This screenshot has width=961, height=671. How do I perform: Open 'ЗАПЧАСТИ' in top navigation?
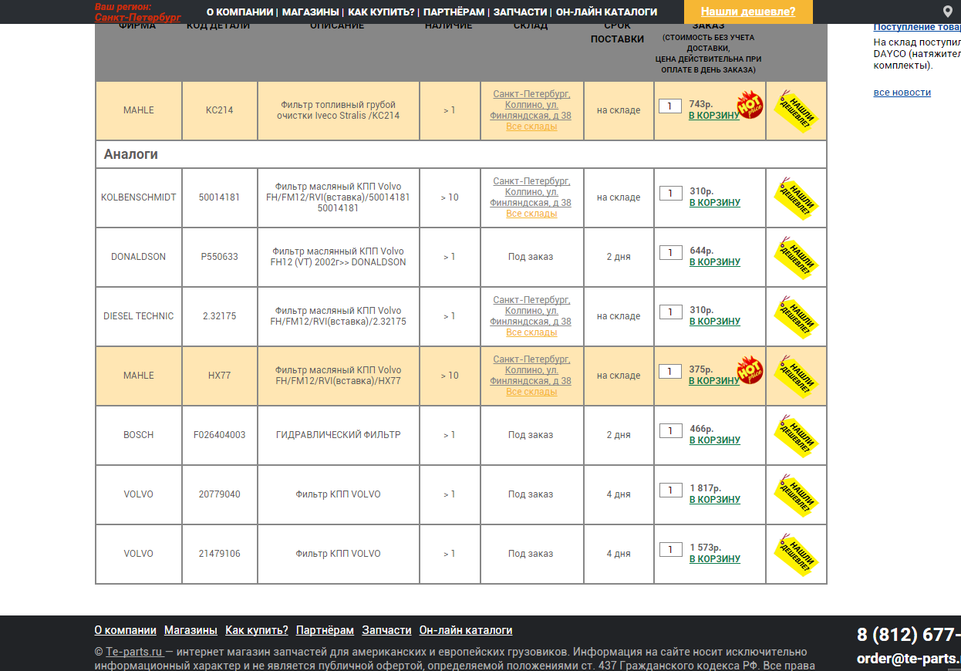click(520, 12)
